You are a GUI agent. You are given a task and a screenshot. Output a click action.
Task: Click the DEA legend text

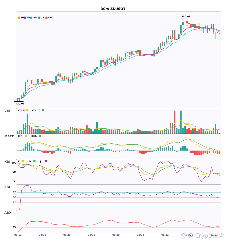tap(34, 136)
